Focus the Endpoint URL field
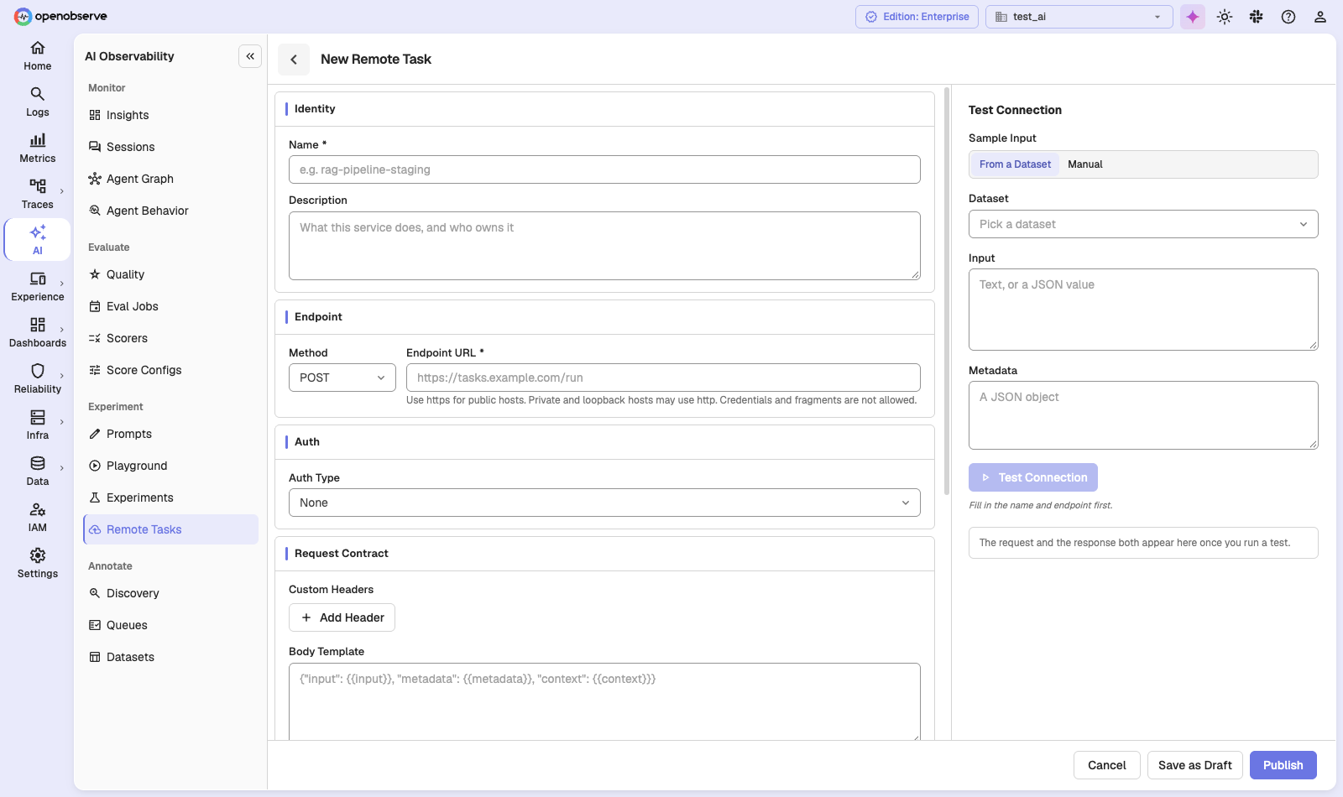1343x797 pixels. [x=663, y=378]
